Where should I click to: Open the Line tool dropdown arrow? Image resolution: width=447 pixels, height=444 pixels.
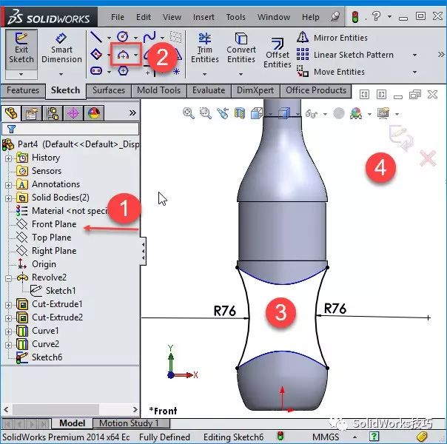(x=110, y=38)
